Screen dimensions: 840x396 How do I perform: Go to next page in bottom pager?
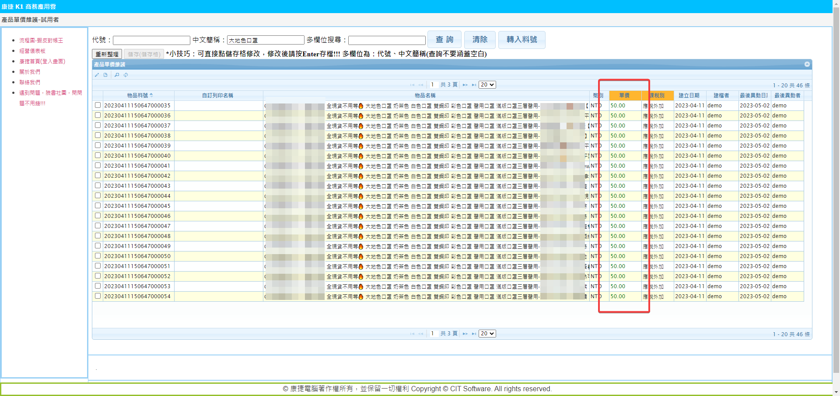point(465,334)
